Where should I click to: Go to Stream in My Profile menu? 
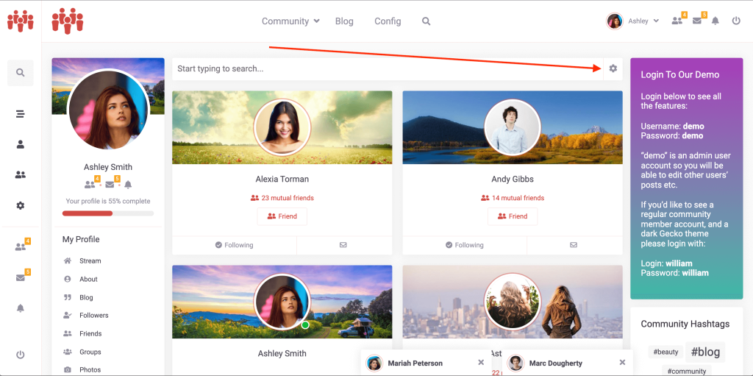point(90,260)
